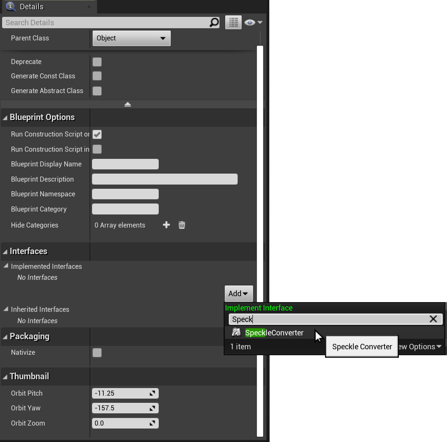Click the '0 Array elements' text
This screenshot has height=442, width=447.
tap(120, 225)
